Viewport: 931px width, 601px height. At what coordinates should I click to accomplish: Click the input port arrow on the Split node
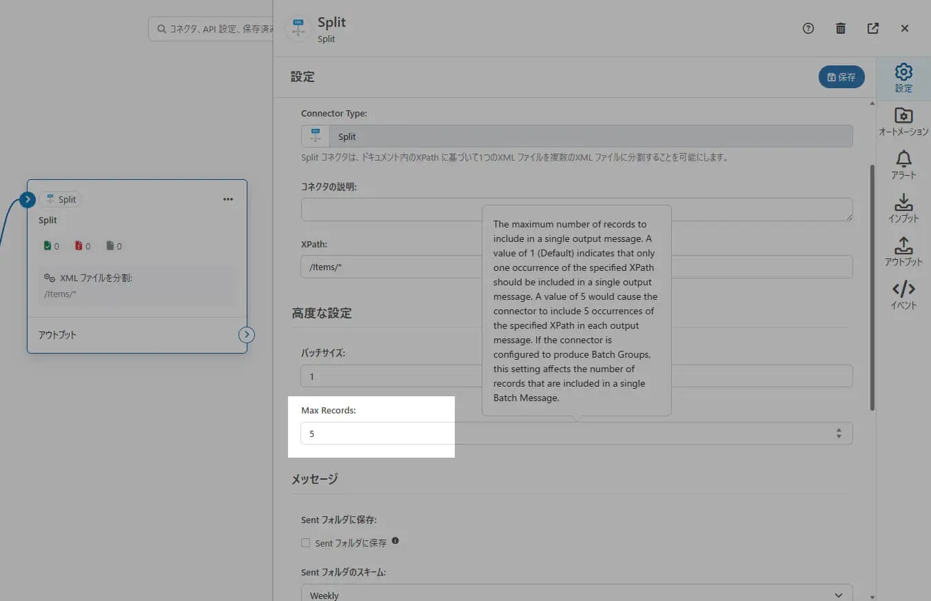click(28, 200)
